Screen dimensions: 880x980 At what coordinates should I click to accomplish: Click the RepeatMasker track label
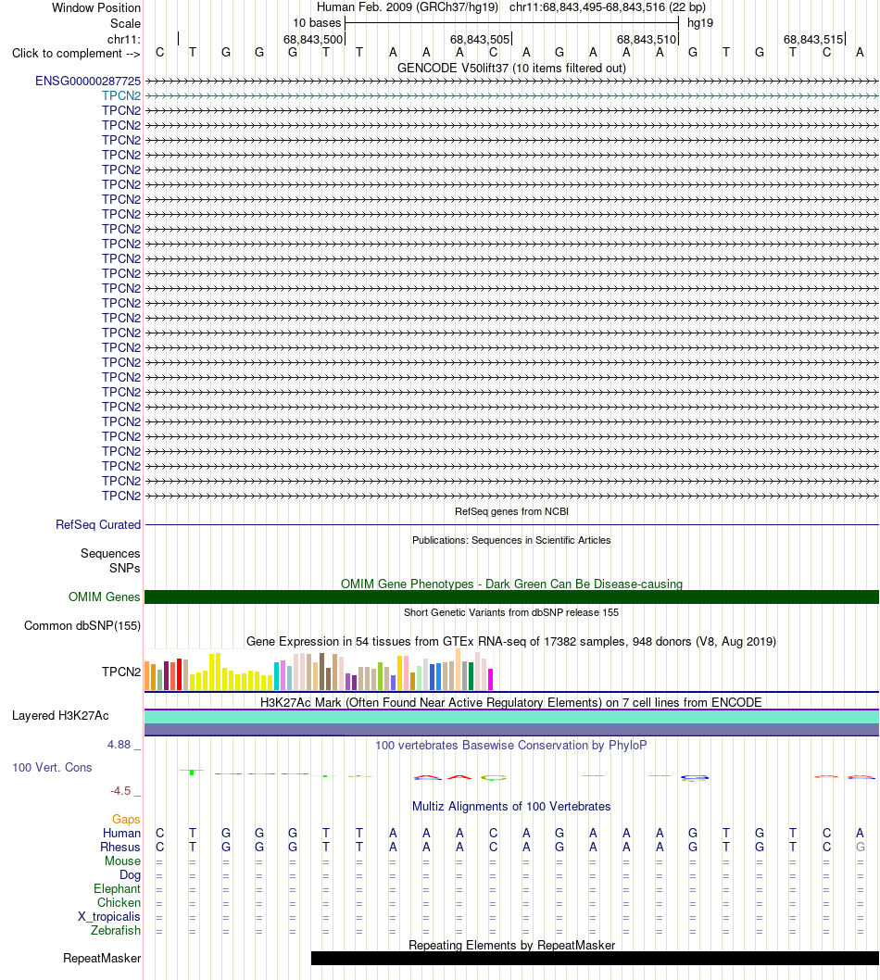[102, 958]
